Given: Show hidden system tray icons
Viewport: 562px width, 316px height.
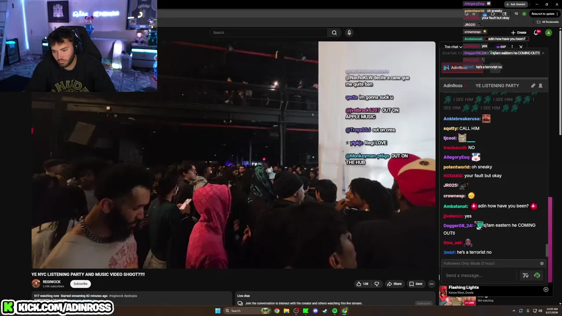Looking at the screenshot, I should pos(514,311).
